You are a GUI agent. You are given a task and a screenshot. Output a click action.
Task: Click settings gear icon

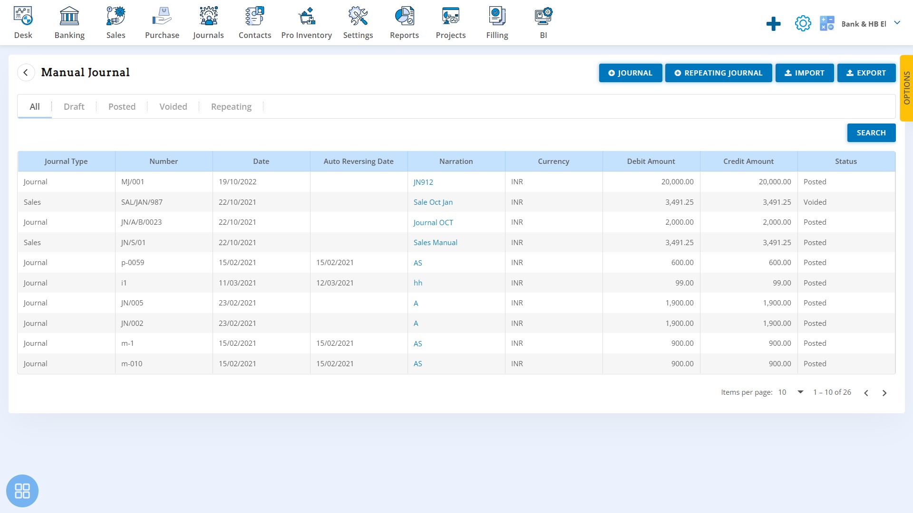pos(803,22)
